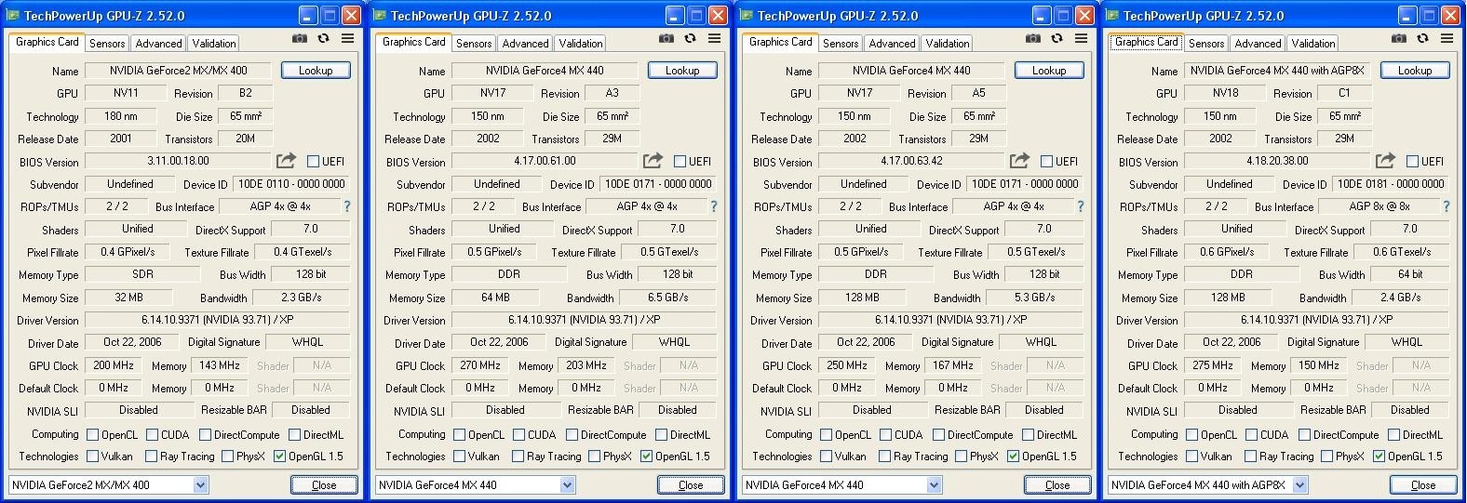Click question mark next to AGP 8x @ 8x
Image resolution: width=1467 pixels, height=503 pixels.
1447,206
